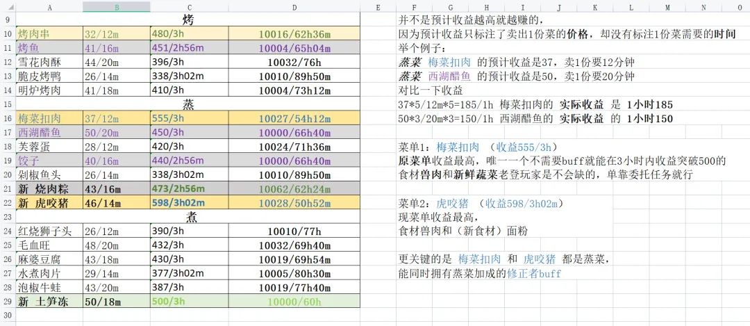This screenshot has height=326, width=750.
Task: Click merged header cell 蒸
Action: tap(188, 104)
